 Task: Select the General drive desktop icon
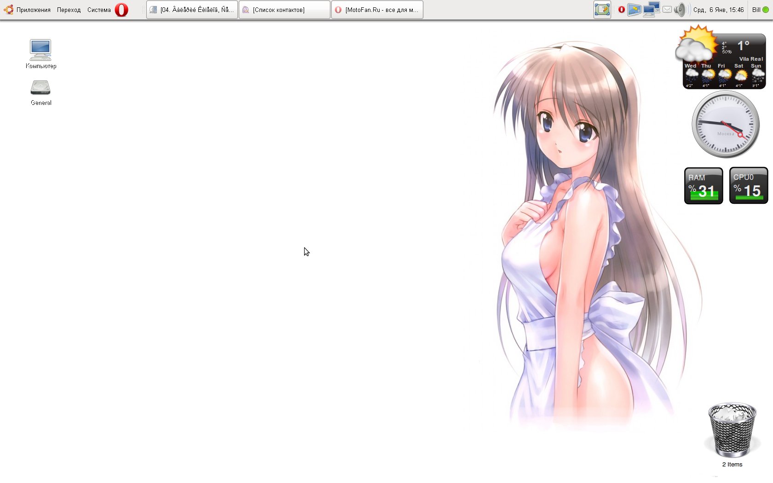point(40,93)
